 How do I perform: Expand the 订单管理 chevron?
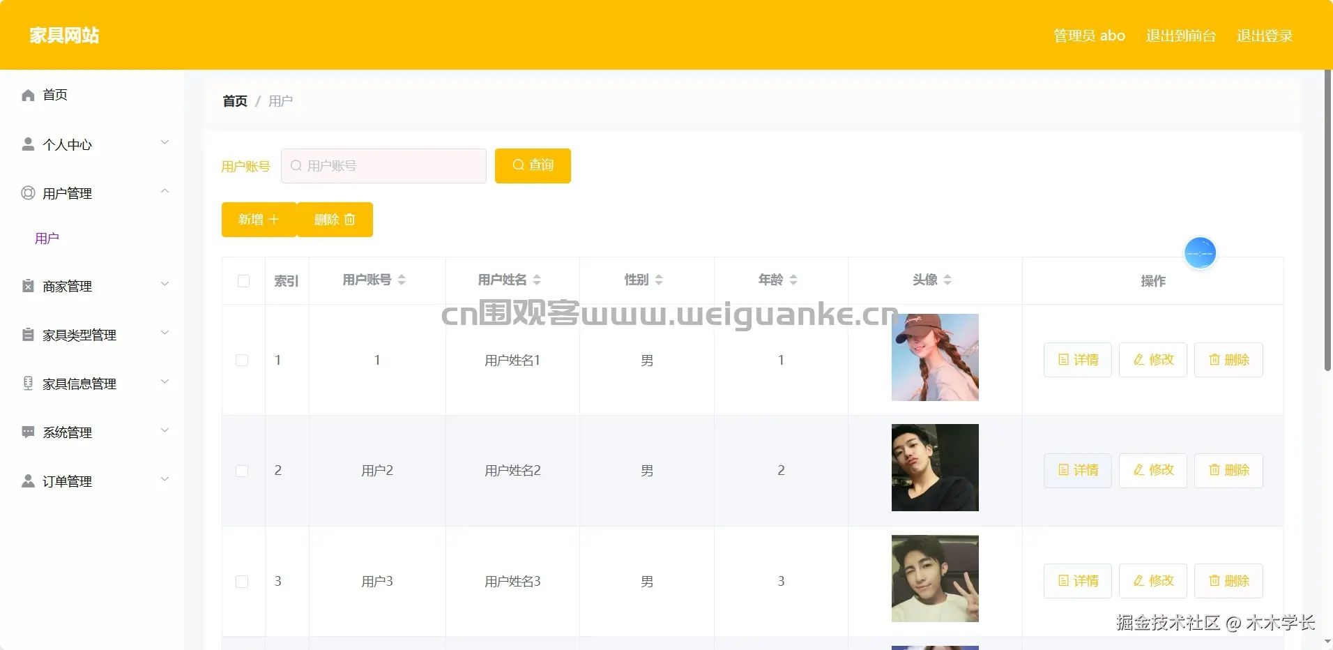pyautogui.click(x=165, y=479)
